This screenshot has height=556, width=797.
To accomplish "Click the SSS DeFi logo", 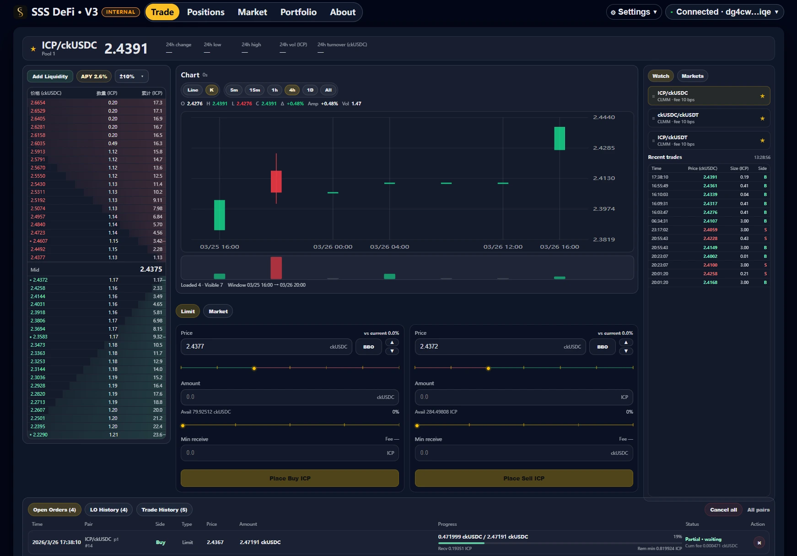I will [x=19, y=11].
